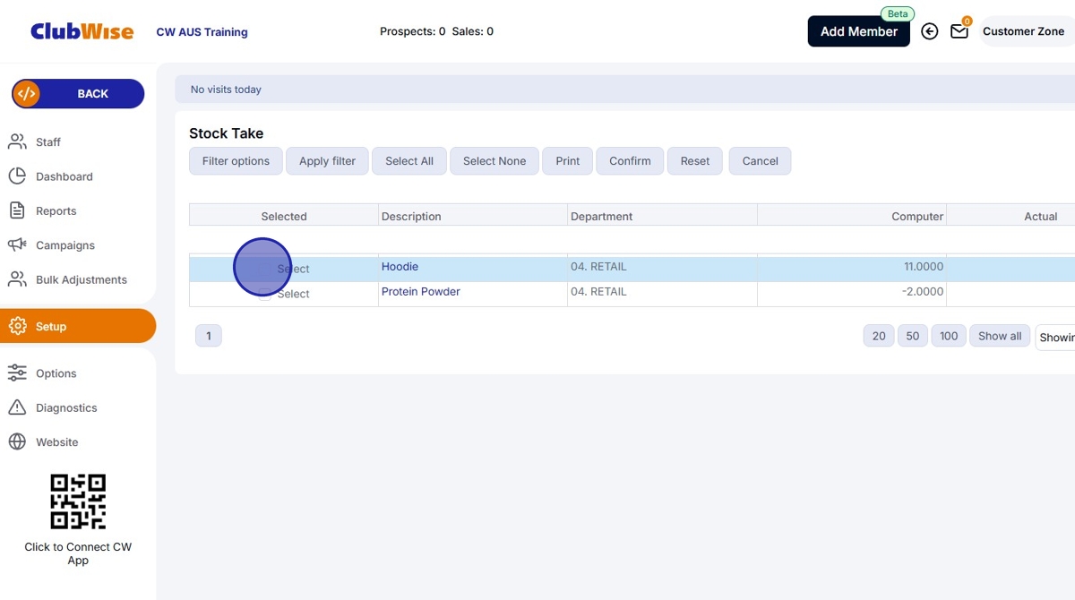Open the Hoodie item link
Viewport: 1075px width, 600px height.
click(x=400, y=267)
